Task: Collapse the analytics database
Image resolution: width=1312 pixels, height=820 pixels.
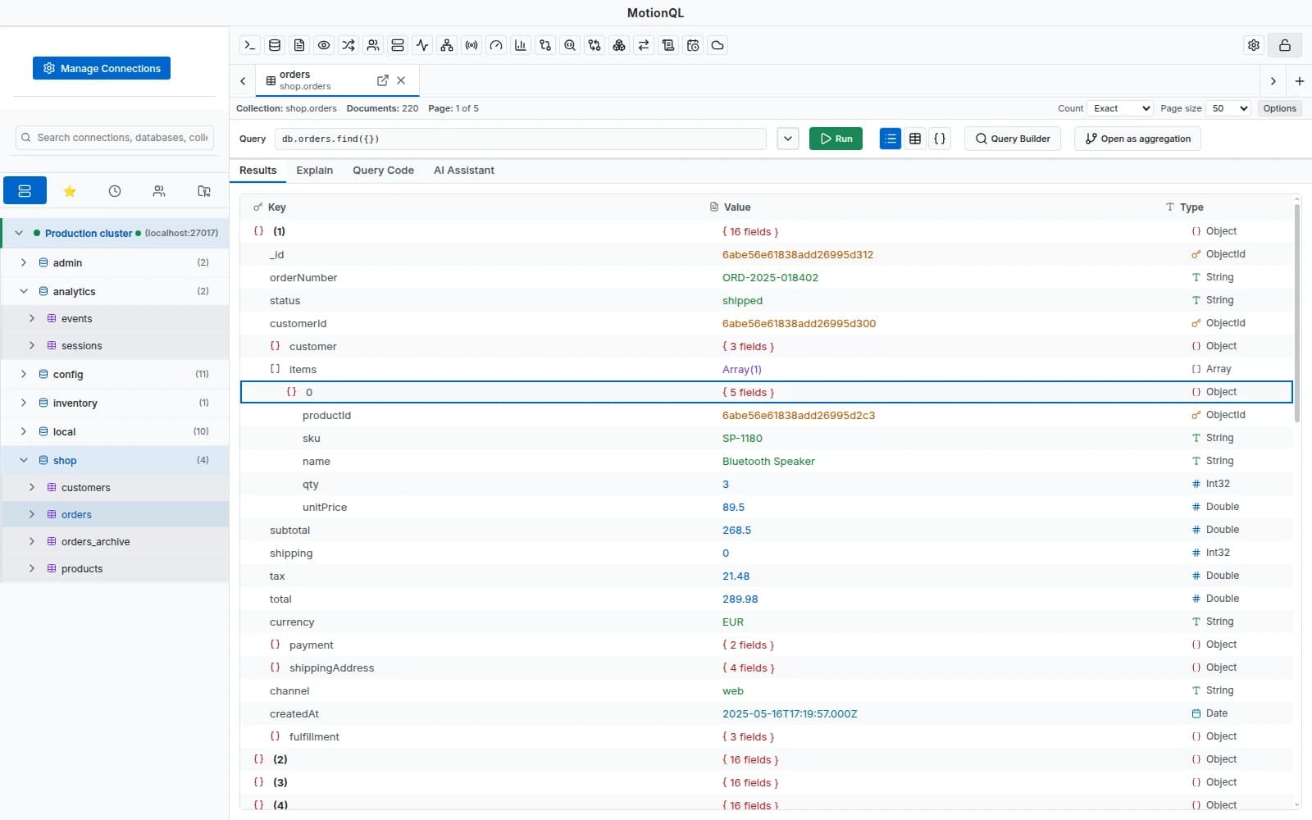Action: [24, 291]
